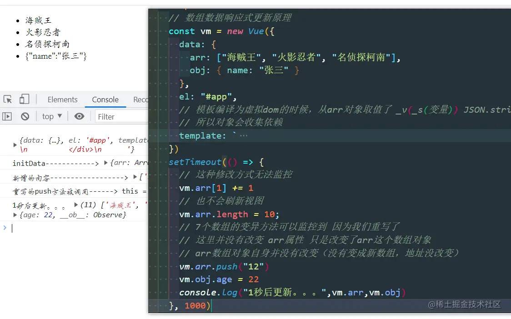Switch to the Elements tab
511x319 pixels.
tap(62, 99)
